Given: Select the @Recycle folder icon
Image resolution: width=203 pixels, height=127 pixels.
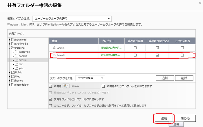Looking at the screenshot, I should [17, 52].
